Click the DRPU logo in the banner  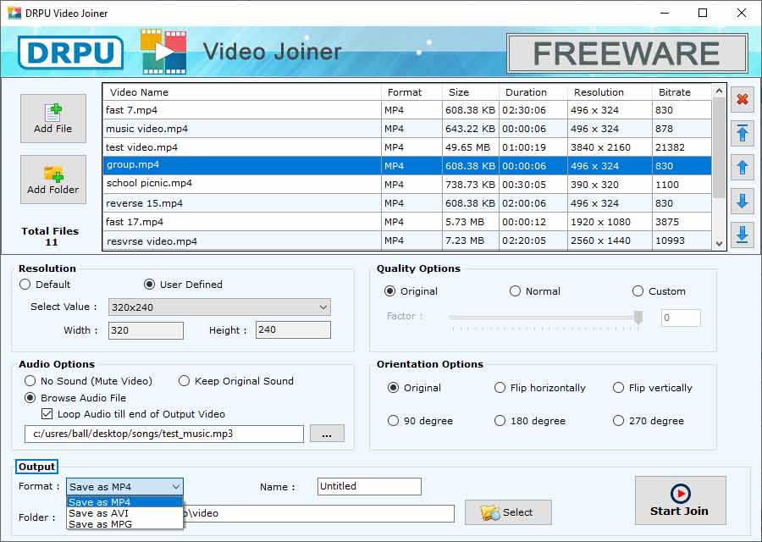pos(71,53)
